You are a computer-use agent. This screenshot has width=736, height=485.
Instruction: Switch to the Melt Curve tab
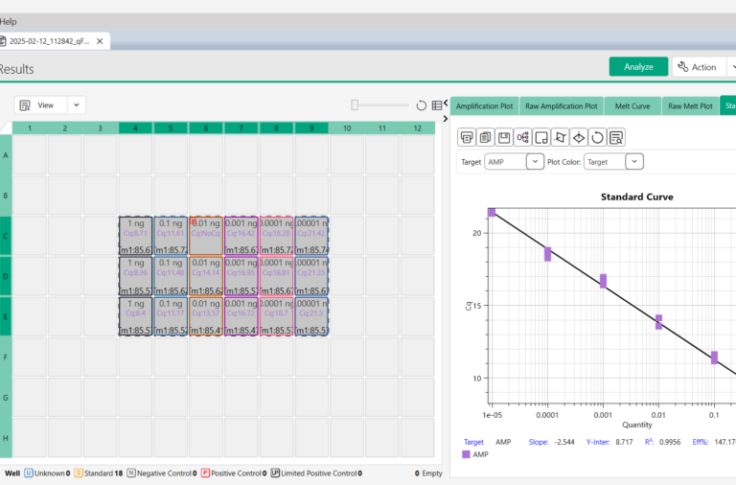632,105
